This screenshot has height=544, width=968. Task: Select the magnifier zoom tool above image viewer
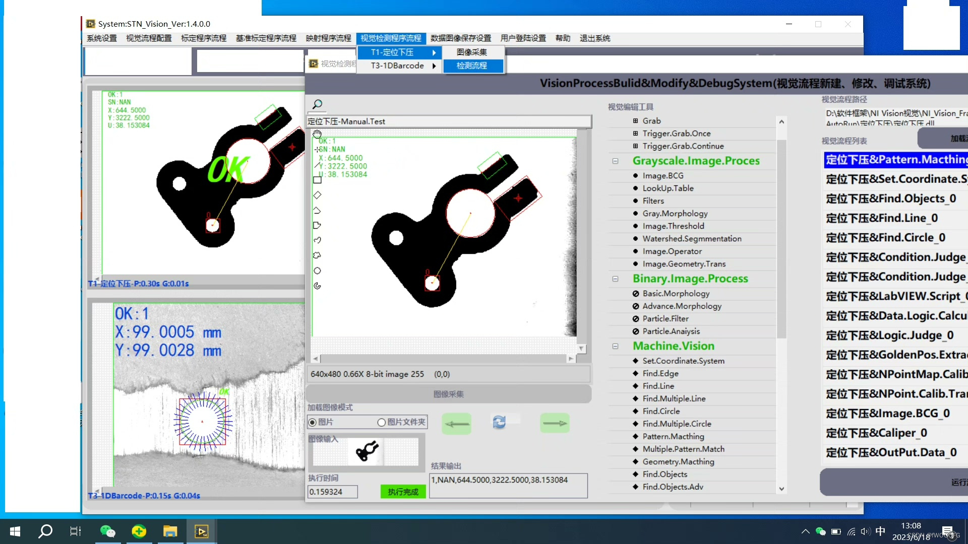click(x=317, y=104)
